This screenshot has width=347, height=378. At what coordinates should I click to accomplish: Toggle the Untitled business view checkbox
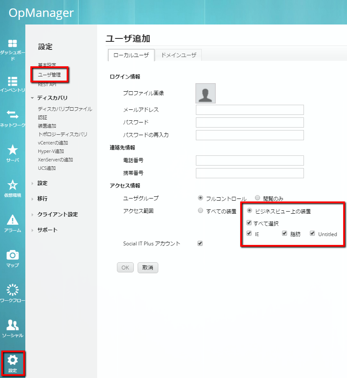click(312, 233)
